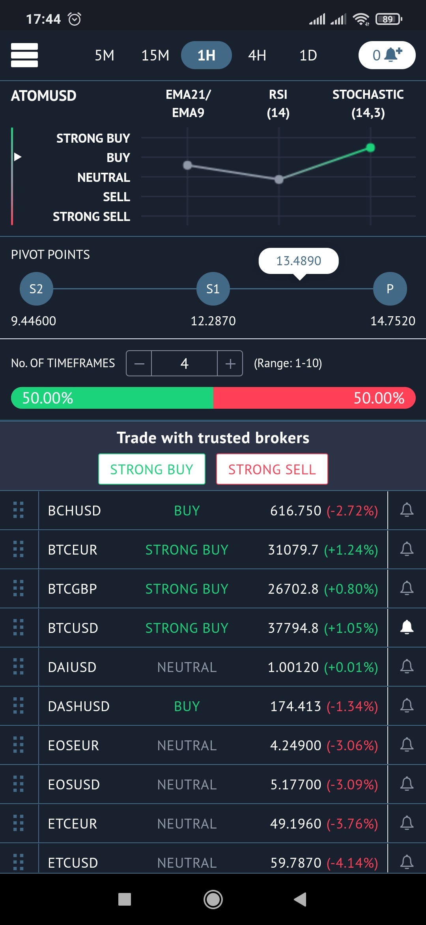426x925 pixels.
Task: Tap the P pivot point circle
Action: point(390,289)
